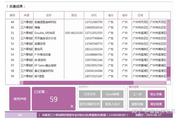The width and height of the screenshot is (180, 119).
Task: Select the 唯美 name cell
Action: (x=37, y=27)
